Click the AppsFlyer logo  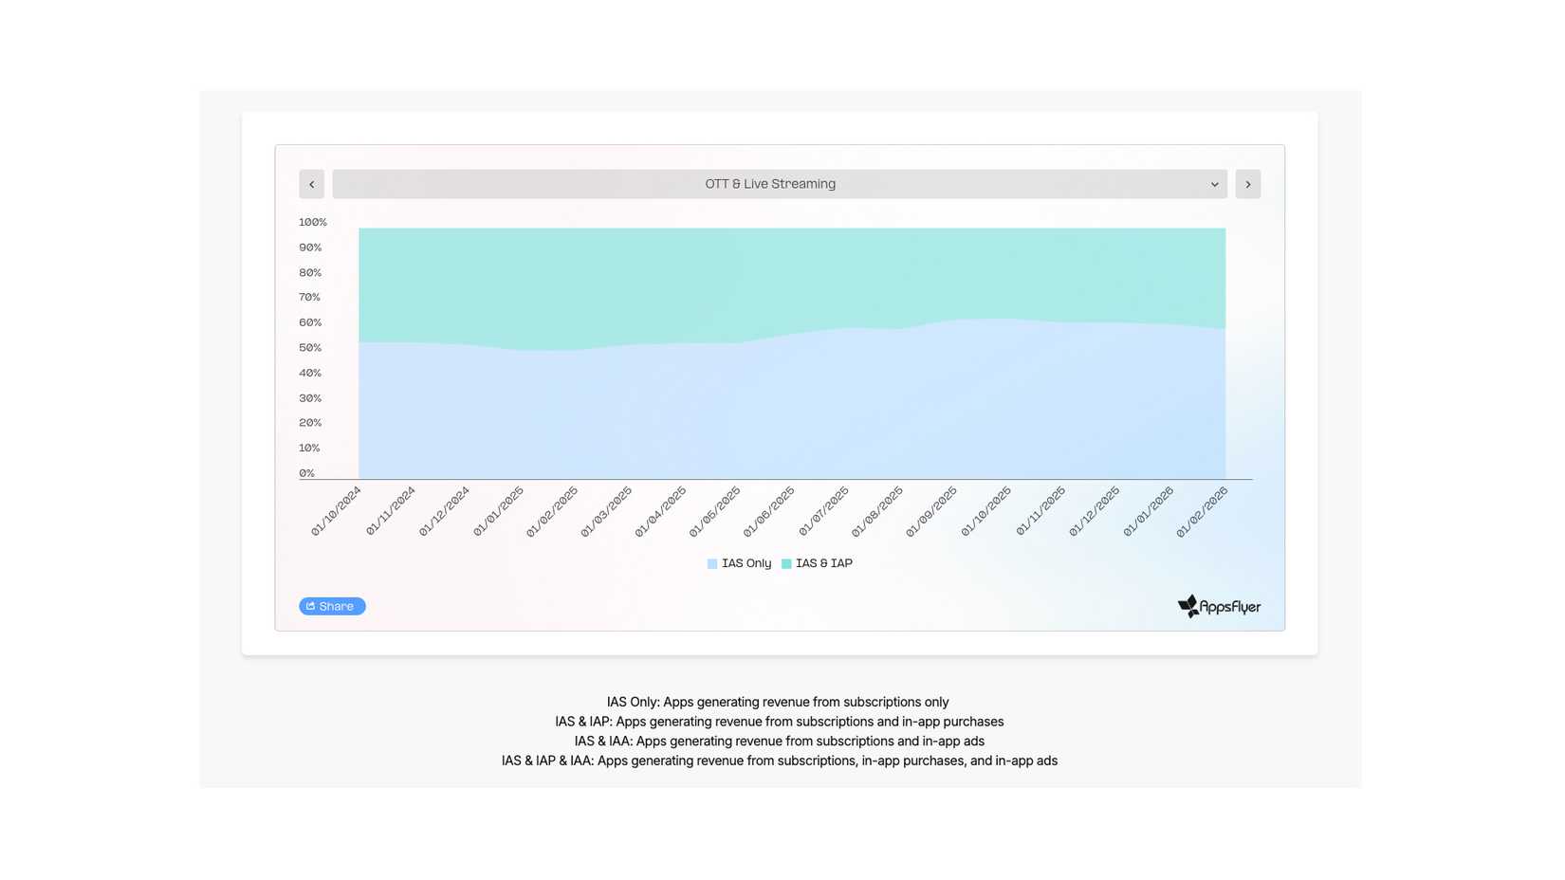[x=1219, y=606]
